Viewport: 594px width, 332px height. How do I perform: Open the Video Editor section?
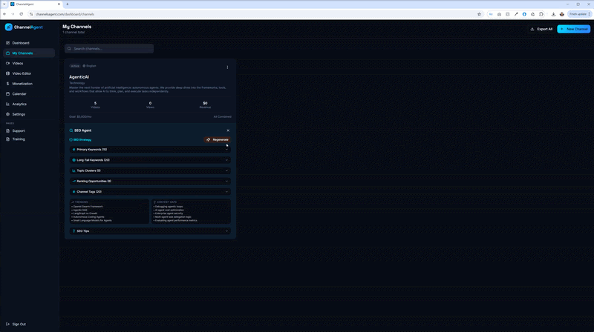(x=22, y=73)
